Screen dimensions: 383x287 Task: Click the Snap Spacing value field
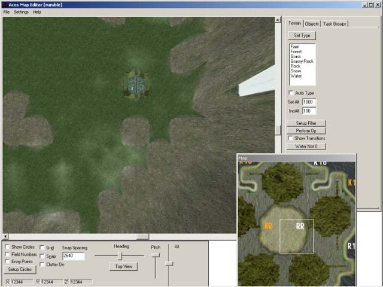(x=73, y=256)
